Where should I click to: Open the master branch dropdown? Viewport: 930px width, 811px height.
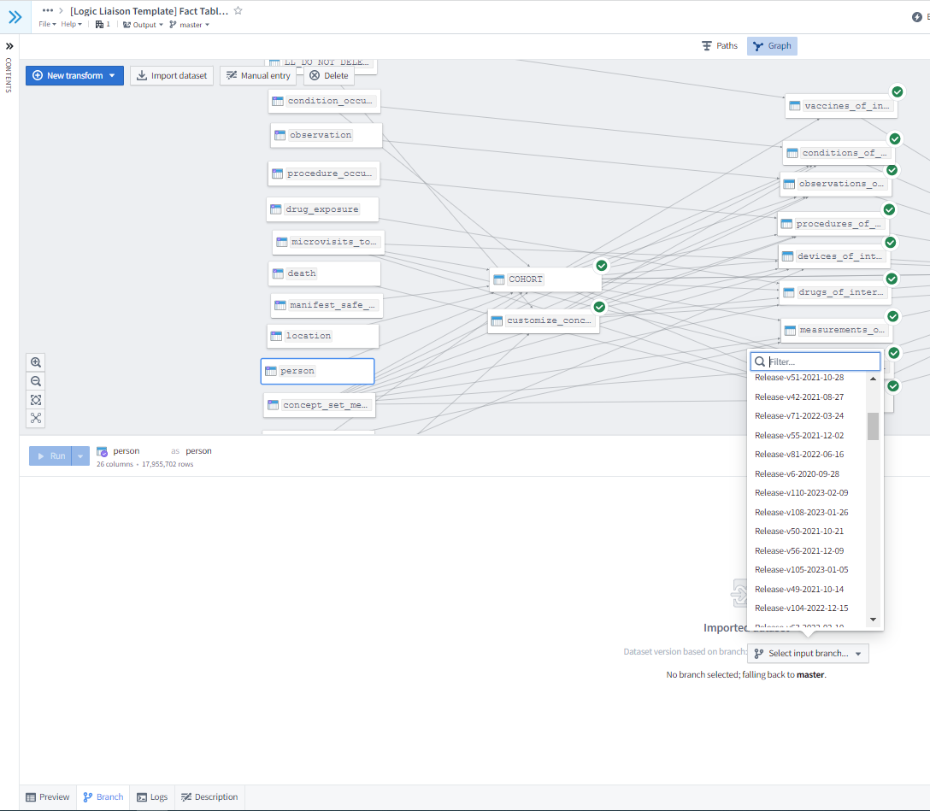[x=190, y=25]
